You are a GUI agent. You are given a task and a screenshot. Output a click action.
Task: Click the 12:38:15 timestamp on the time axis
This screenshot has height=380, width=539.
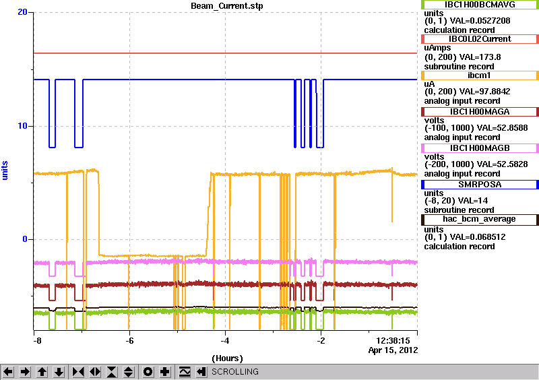coord(393,341)
